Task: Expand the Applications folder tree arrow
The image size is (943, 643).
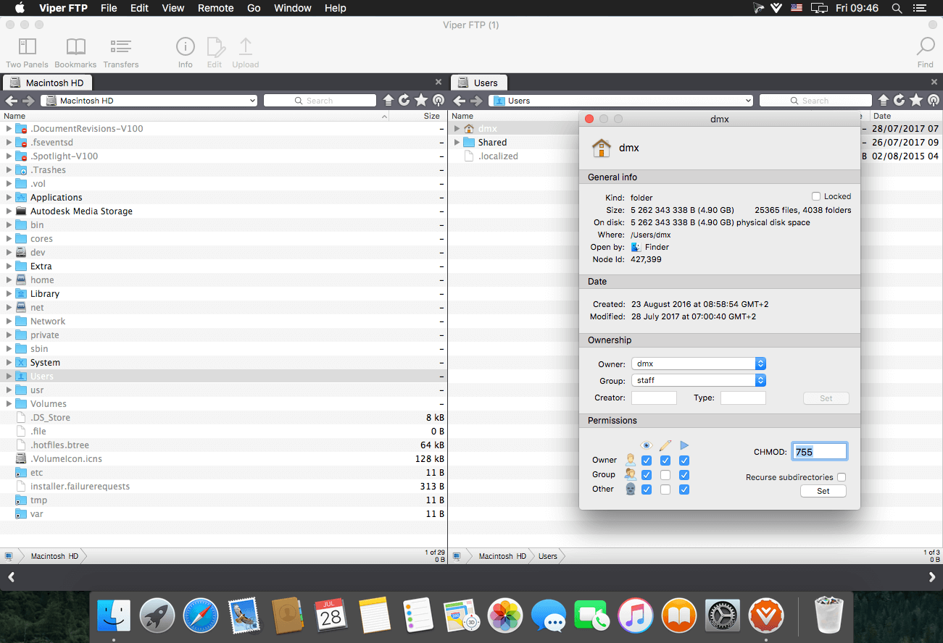Action: tap(9, 198)
